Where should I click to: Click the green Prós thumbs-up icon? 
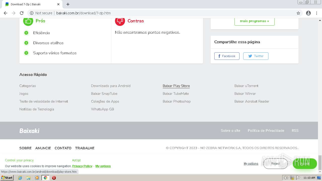(x=28, y=21)
